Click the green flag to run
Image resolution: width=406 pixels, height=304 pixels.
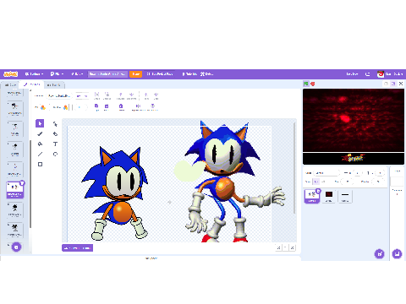coord(306,84)
